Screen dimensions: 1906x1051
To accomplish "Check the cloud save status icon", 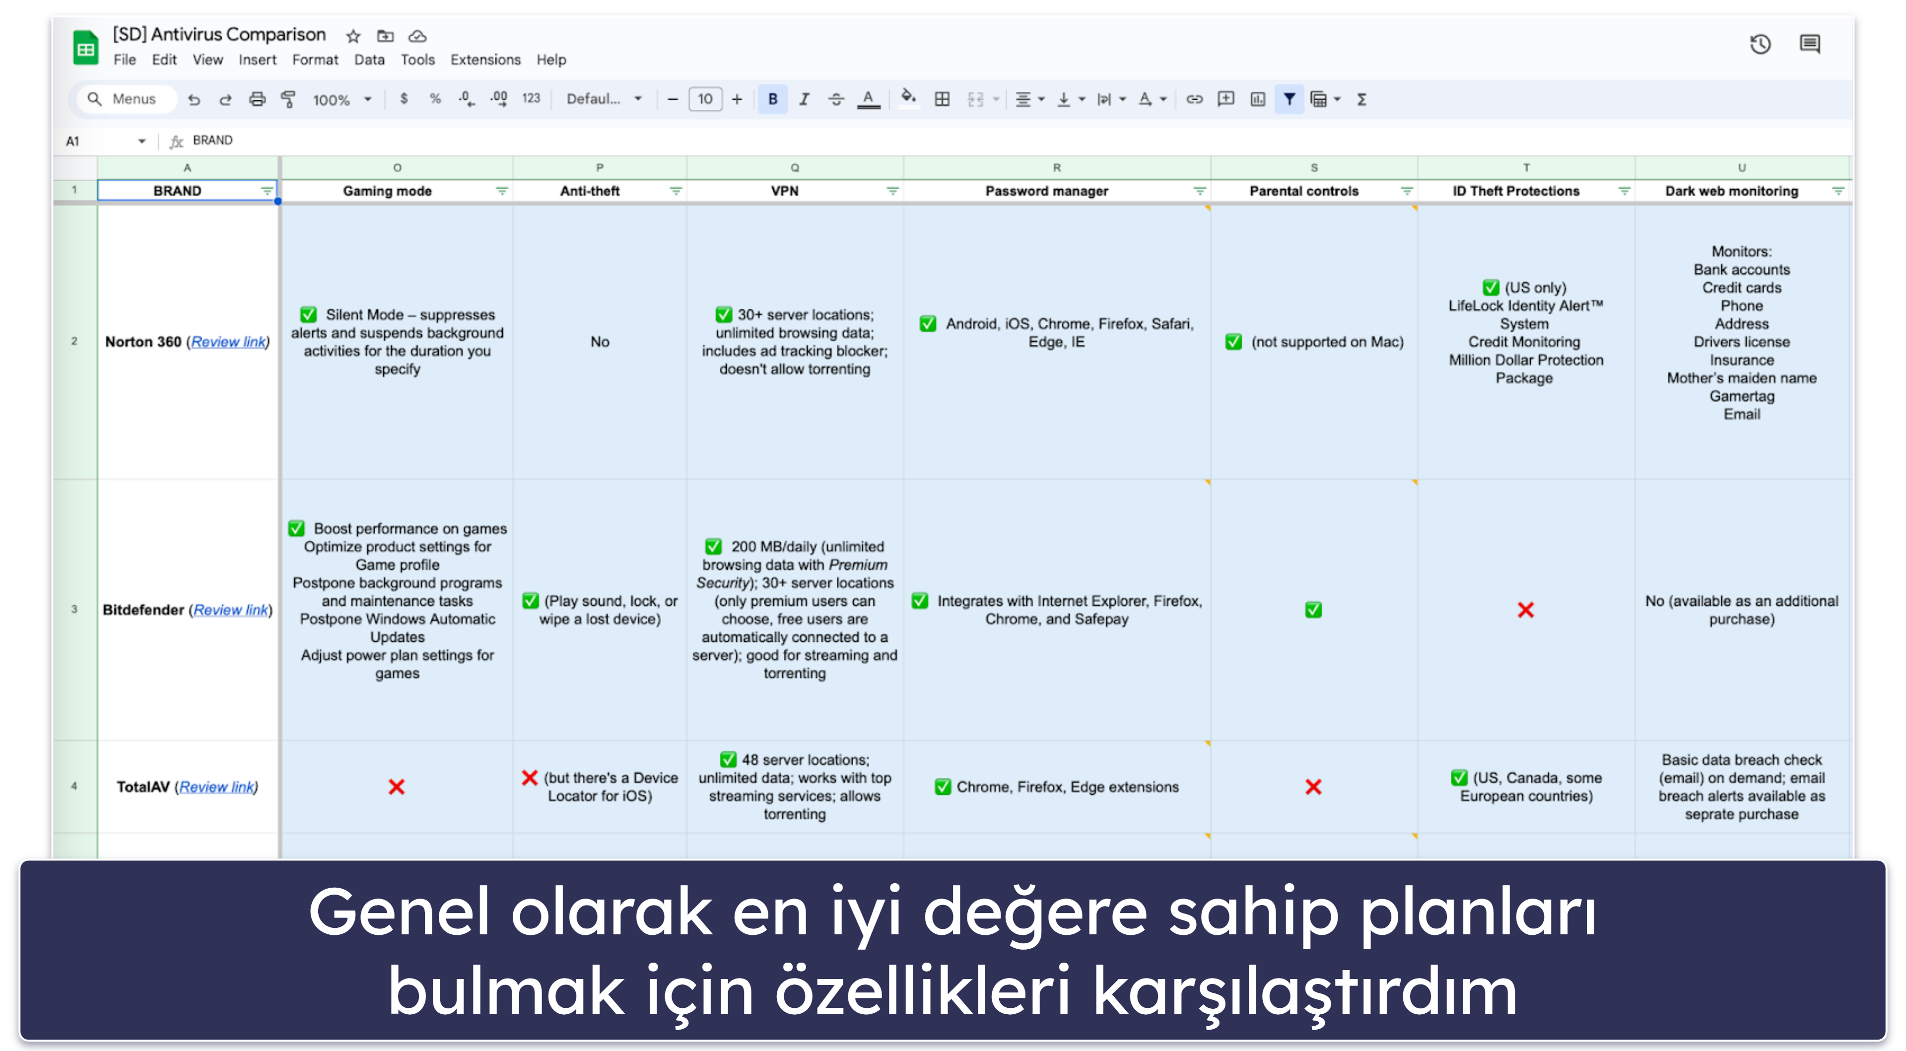I will pos(417,36).
